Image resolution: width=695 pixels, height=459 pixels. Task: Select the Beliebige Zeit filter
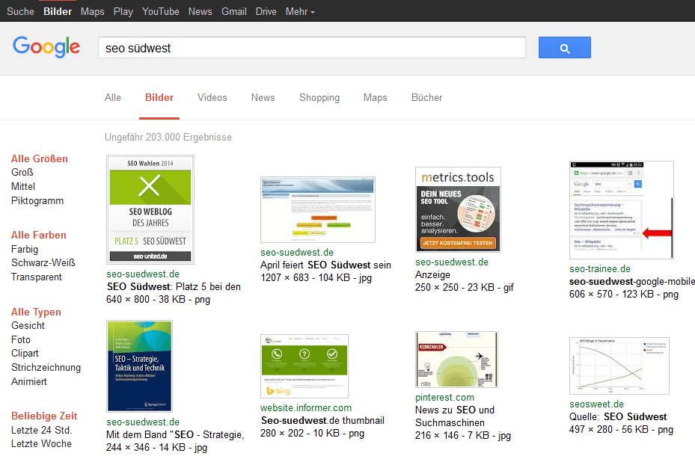click(44, 416)
